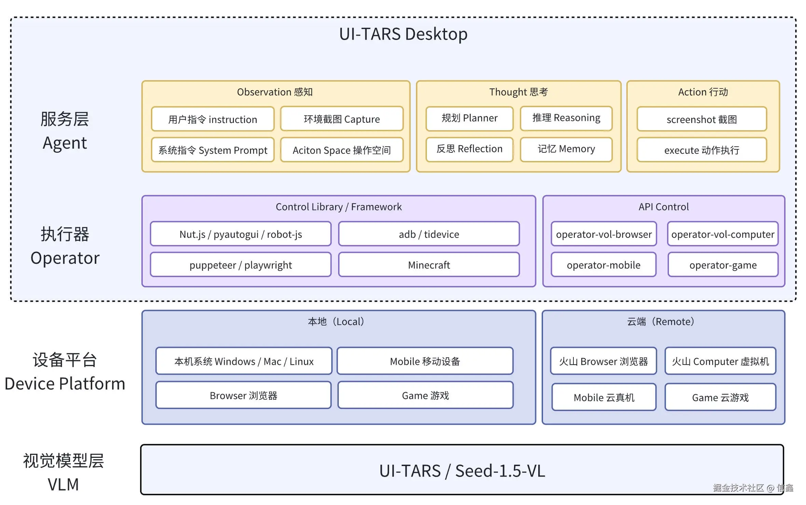Select the operator-game box
The width and height of the screenshot is (806, 505).
pyautogui.click(x=723, y=265)
